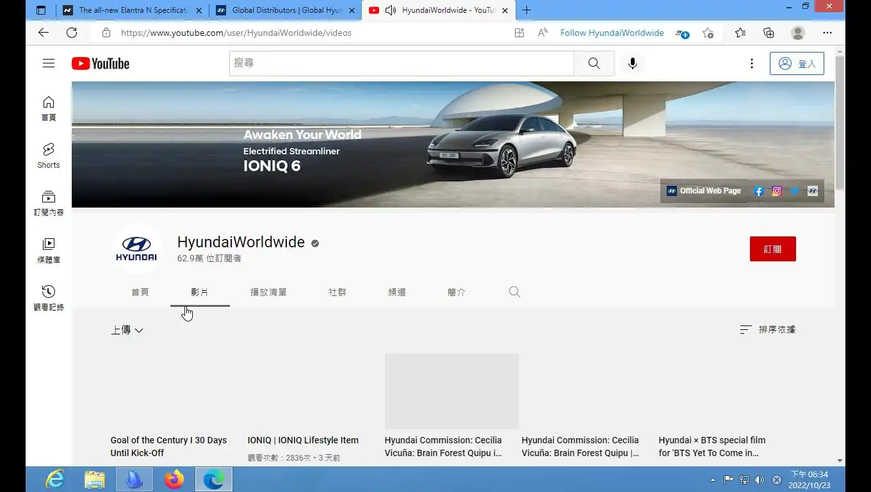The height and width of the screenshot is (492, 871).
Task: Open Hyundai × BTS special film video
Action: [712, 447]
